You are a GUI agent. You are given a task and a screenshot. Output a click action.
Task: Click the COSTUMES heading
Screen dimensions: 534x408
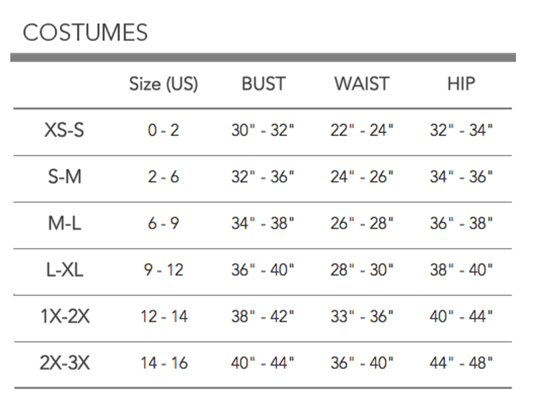85,33
